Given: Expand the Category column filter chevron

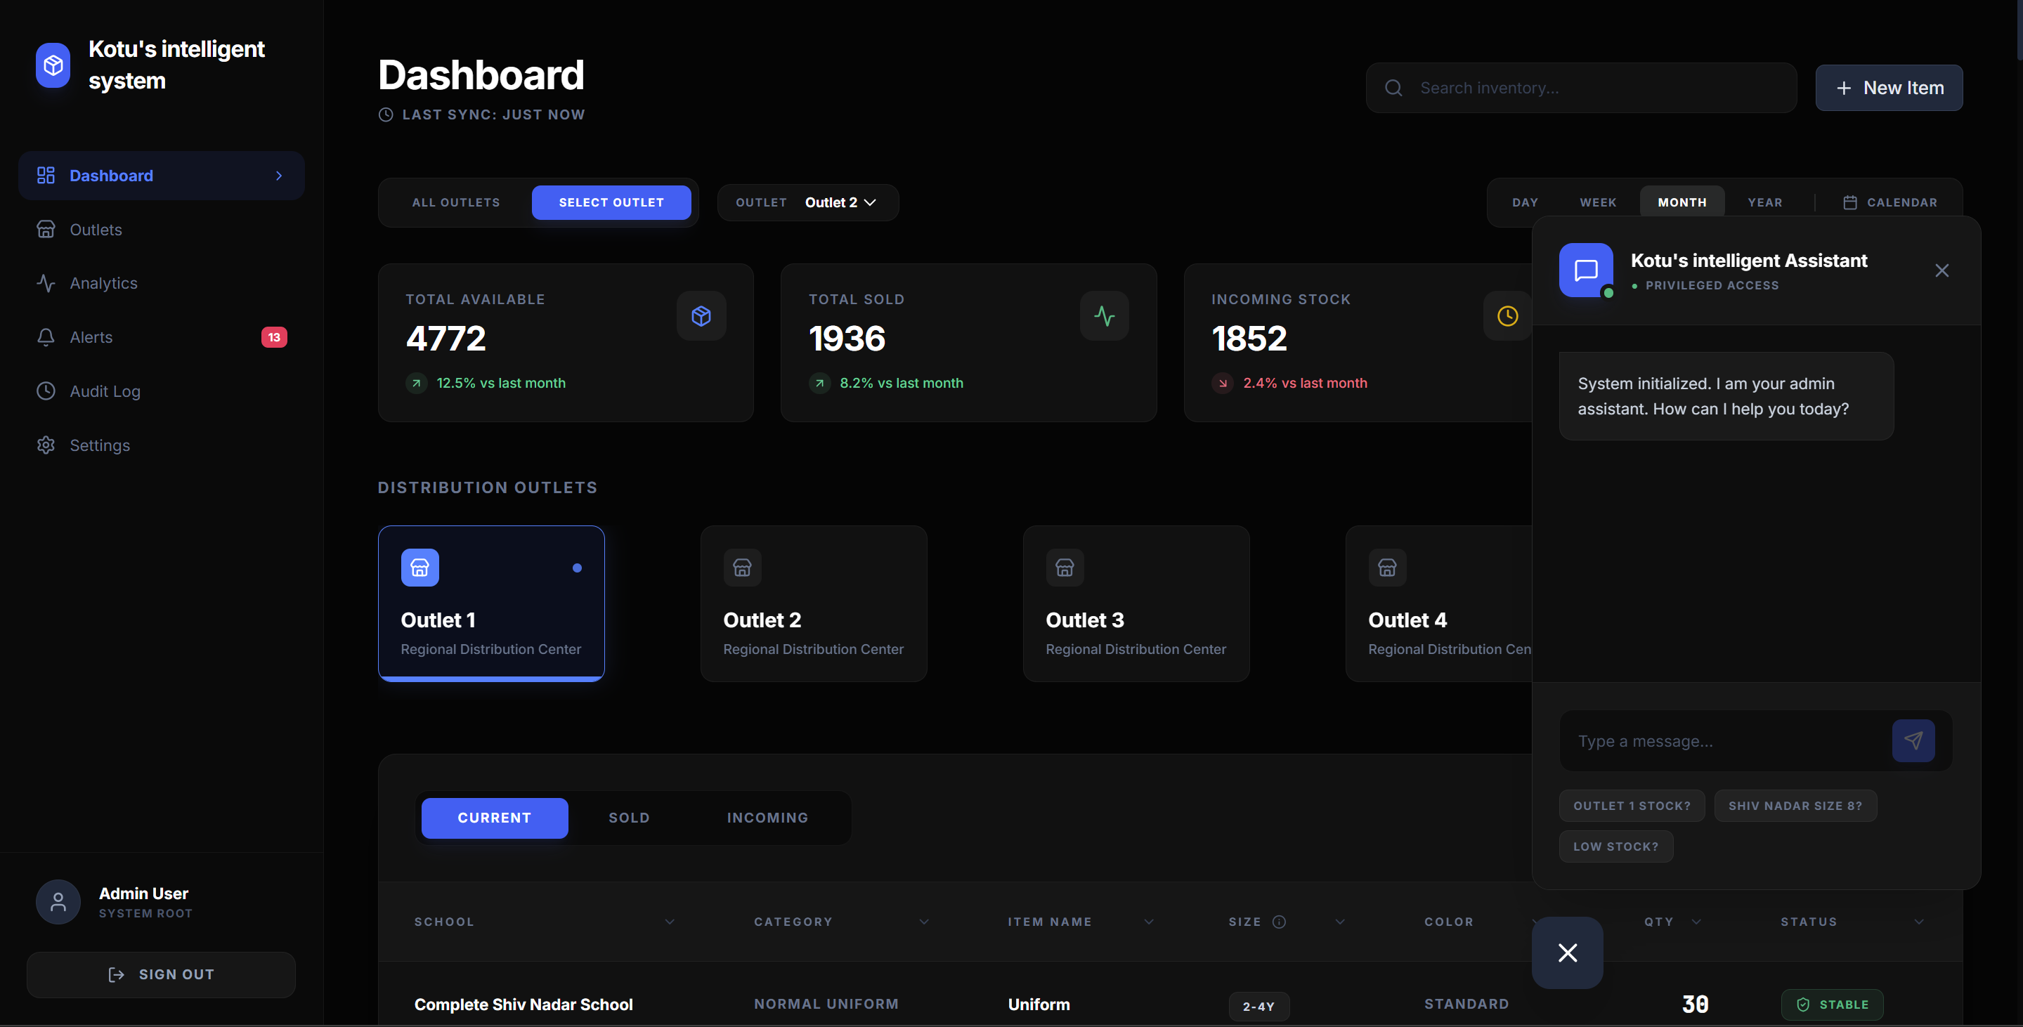Looking at the screenshot, I should (923, 922).
